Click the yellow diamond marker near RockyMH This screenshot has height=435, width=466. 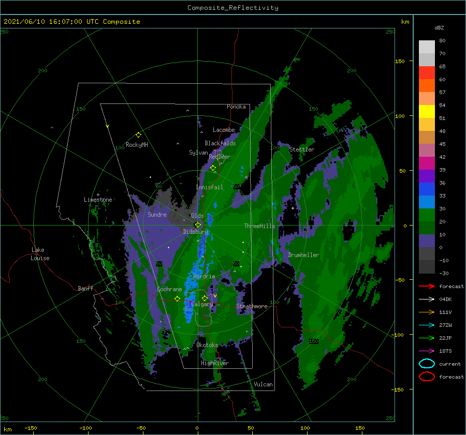click(138, 135)
